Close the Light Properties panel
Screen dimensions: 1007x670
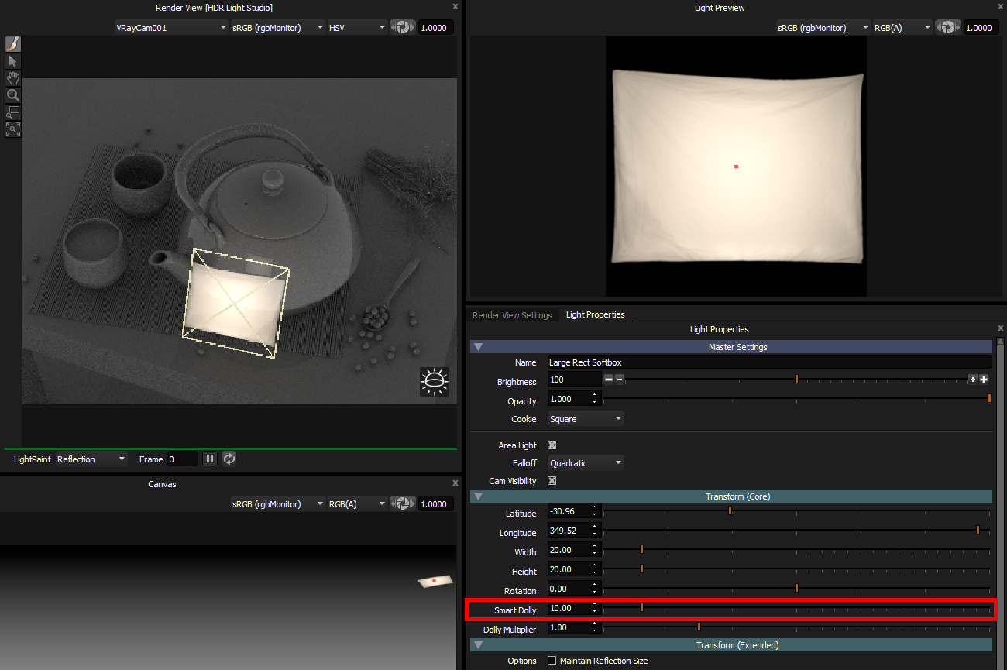click(x=1000, y=328)
